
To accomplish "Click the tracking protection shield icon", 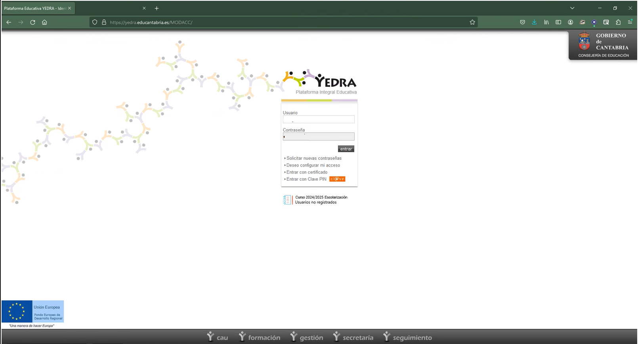I will (95, 22).
